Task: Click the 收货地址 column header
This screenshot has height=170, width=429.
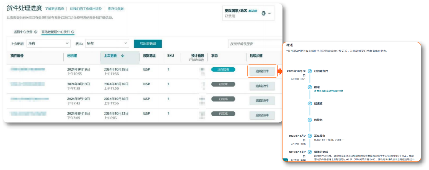Action: [x=149, y=55]
